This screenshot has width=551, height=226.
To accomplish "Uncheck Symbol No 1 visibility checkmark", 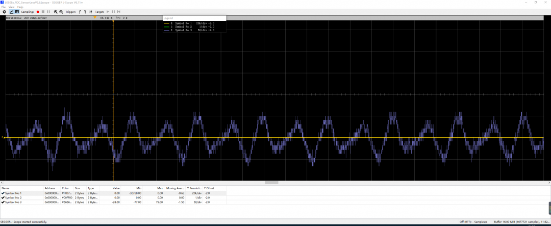I will point(3,193).
